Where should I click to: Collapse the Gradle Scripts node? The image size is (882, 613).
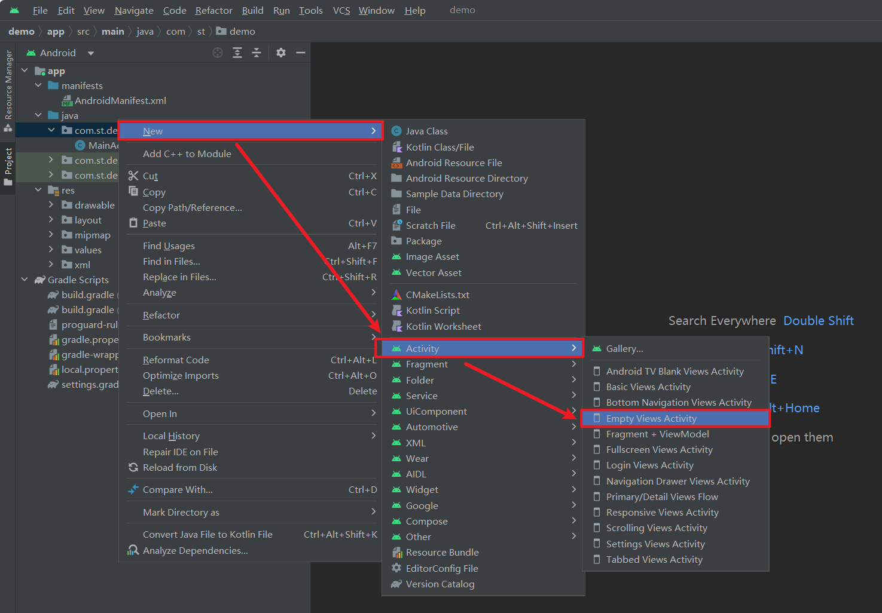tap(25, 280)
